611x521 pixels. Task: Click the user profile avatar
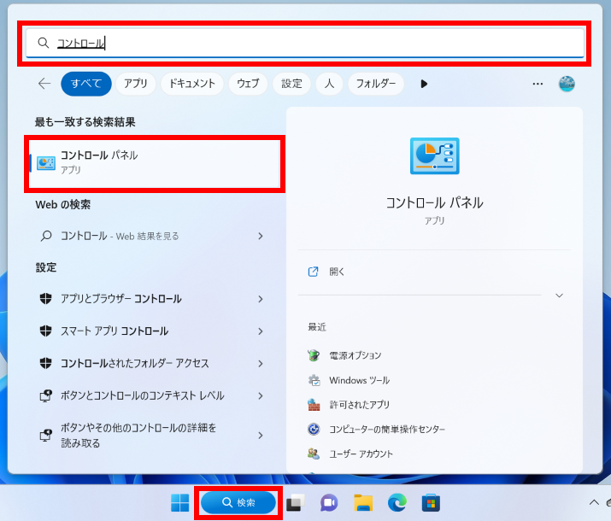click(x=567, y=84)
